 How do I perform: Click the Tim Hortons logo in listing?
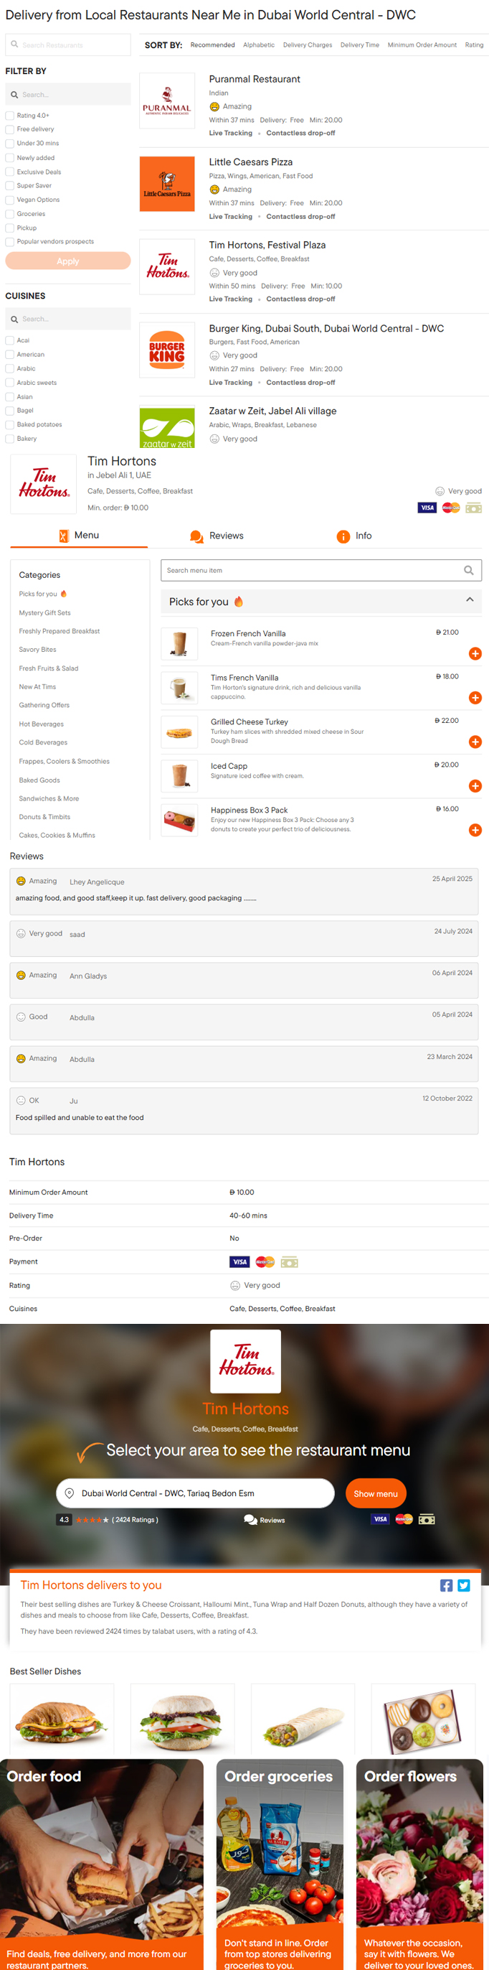coord(167,266)
